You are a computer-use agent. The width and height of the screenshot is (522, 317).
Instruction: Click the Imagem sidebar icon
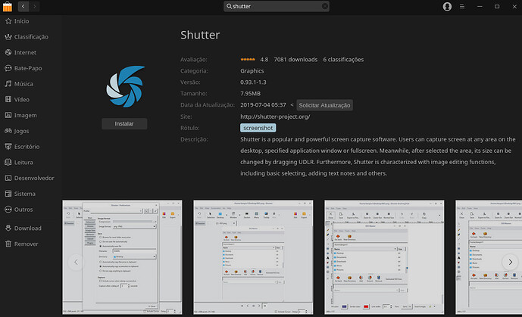(8, 115)
